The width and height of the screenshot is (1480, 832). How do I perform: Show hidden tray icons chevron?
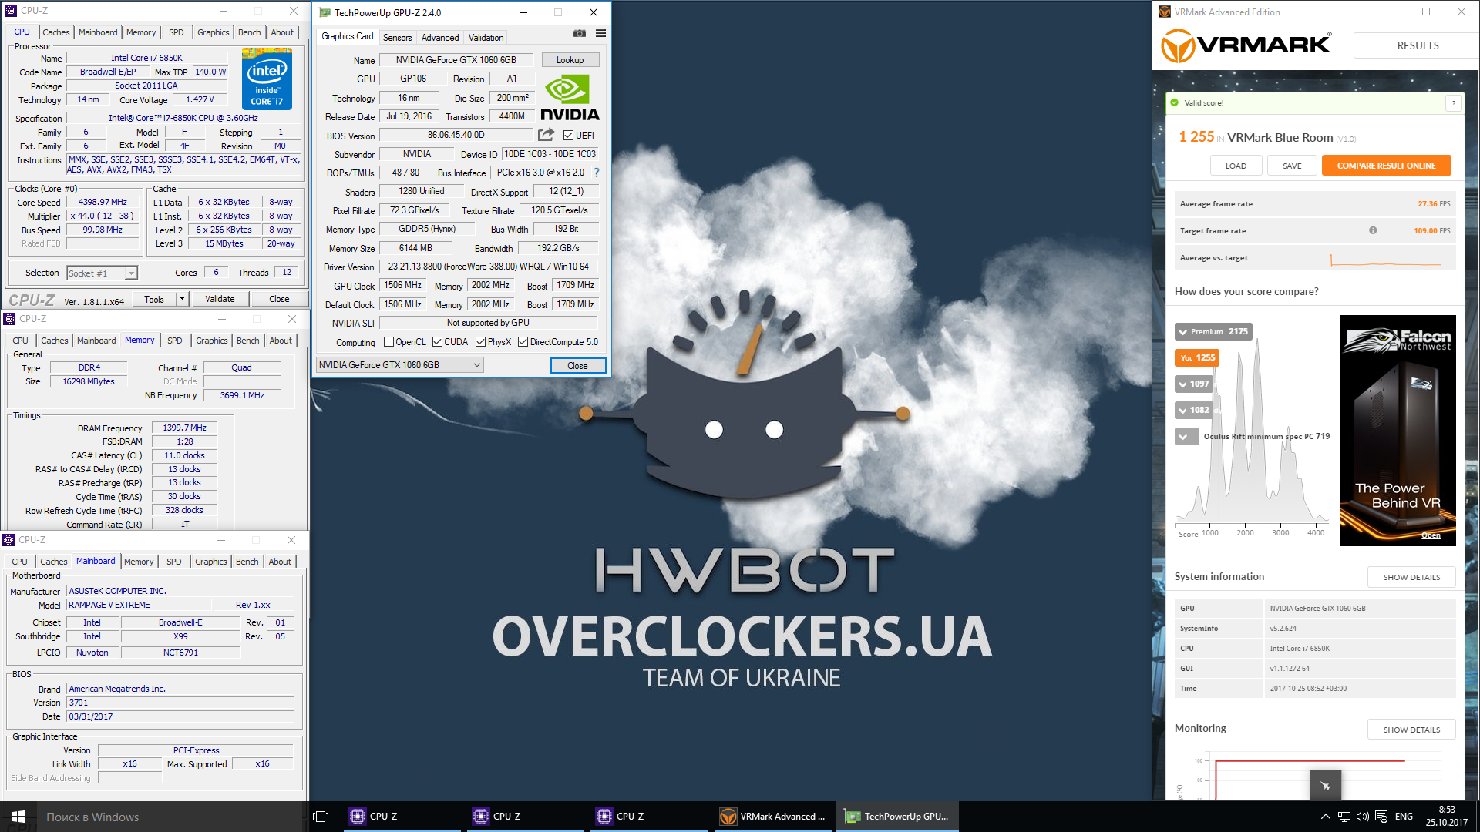pyautogui.click(x=1325, y=817)
